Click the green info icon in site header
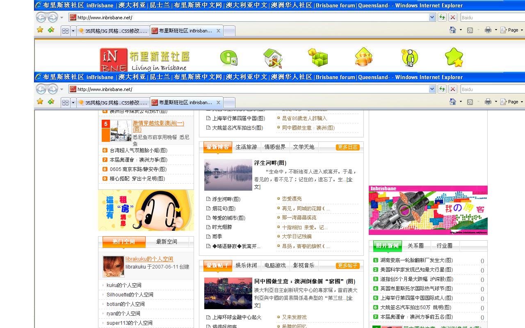 (x=228, y=58)
